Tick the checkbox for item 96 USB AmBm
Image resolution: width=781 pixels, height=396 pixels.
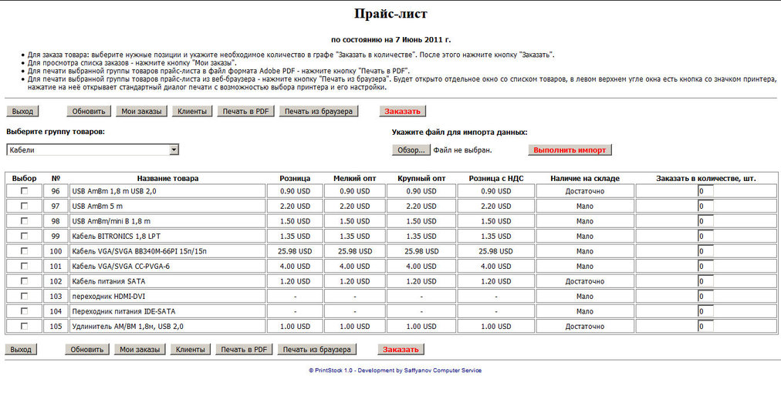pos(25,191)
